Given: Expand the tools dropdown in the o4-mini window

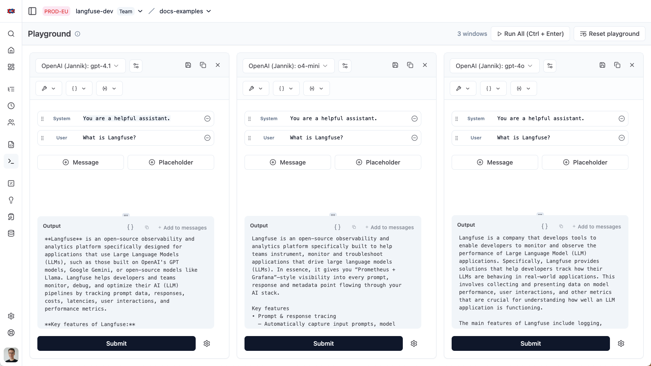Looking at the screenshot, I should [x=256, y=88].
